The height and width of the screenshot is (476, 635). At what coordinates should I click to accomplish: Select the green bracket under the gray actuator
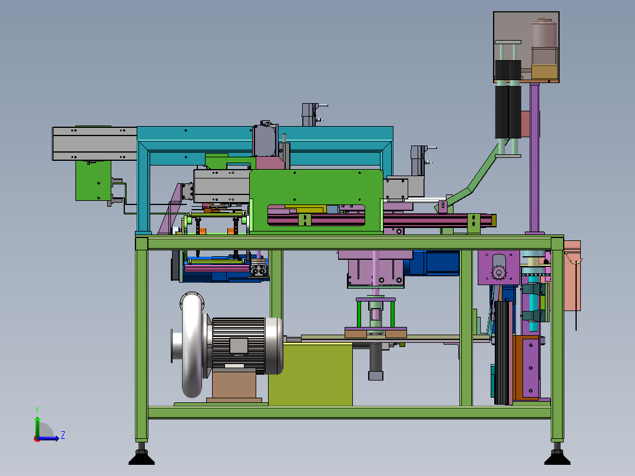coord(93,180)
